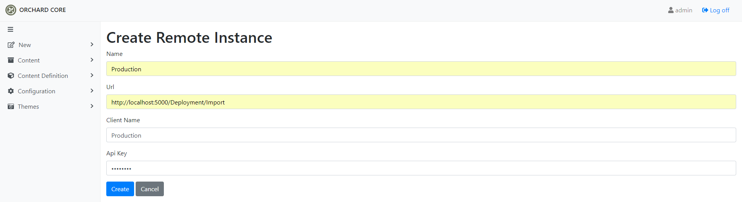The width and height of the screenshot is (742, 202).
Task: Focus the Url input field
Action: coord(421,102)
